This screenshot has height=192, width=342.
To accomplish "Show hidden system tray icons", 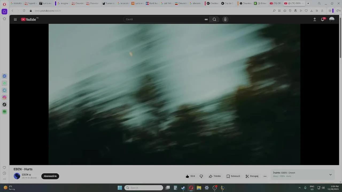I will [x=300, y=188].
